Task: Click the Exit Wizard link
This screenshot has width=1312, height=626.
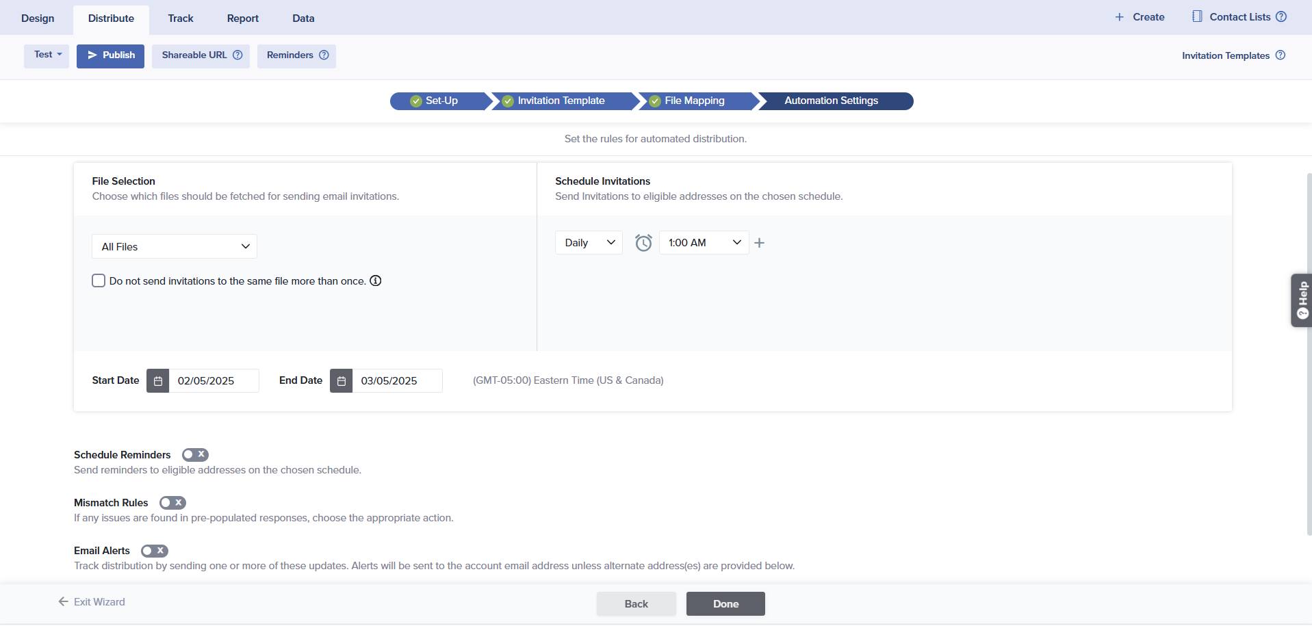Action: pos(92,602)
